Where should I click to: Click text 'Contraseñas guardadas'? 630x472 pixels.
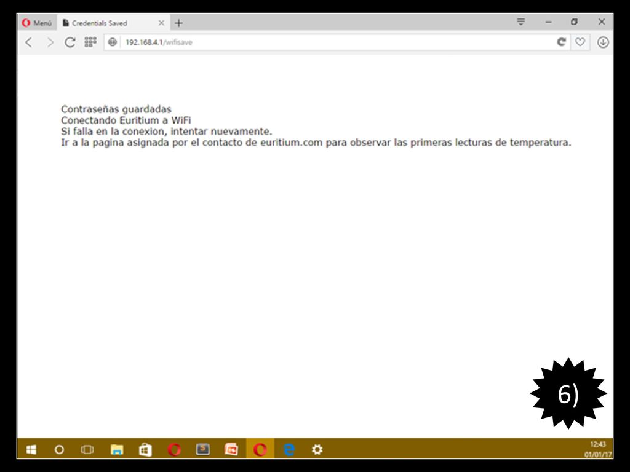point(116,109)
